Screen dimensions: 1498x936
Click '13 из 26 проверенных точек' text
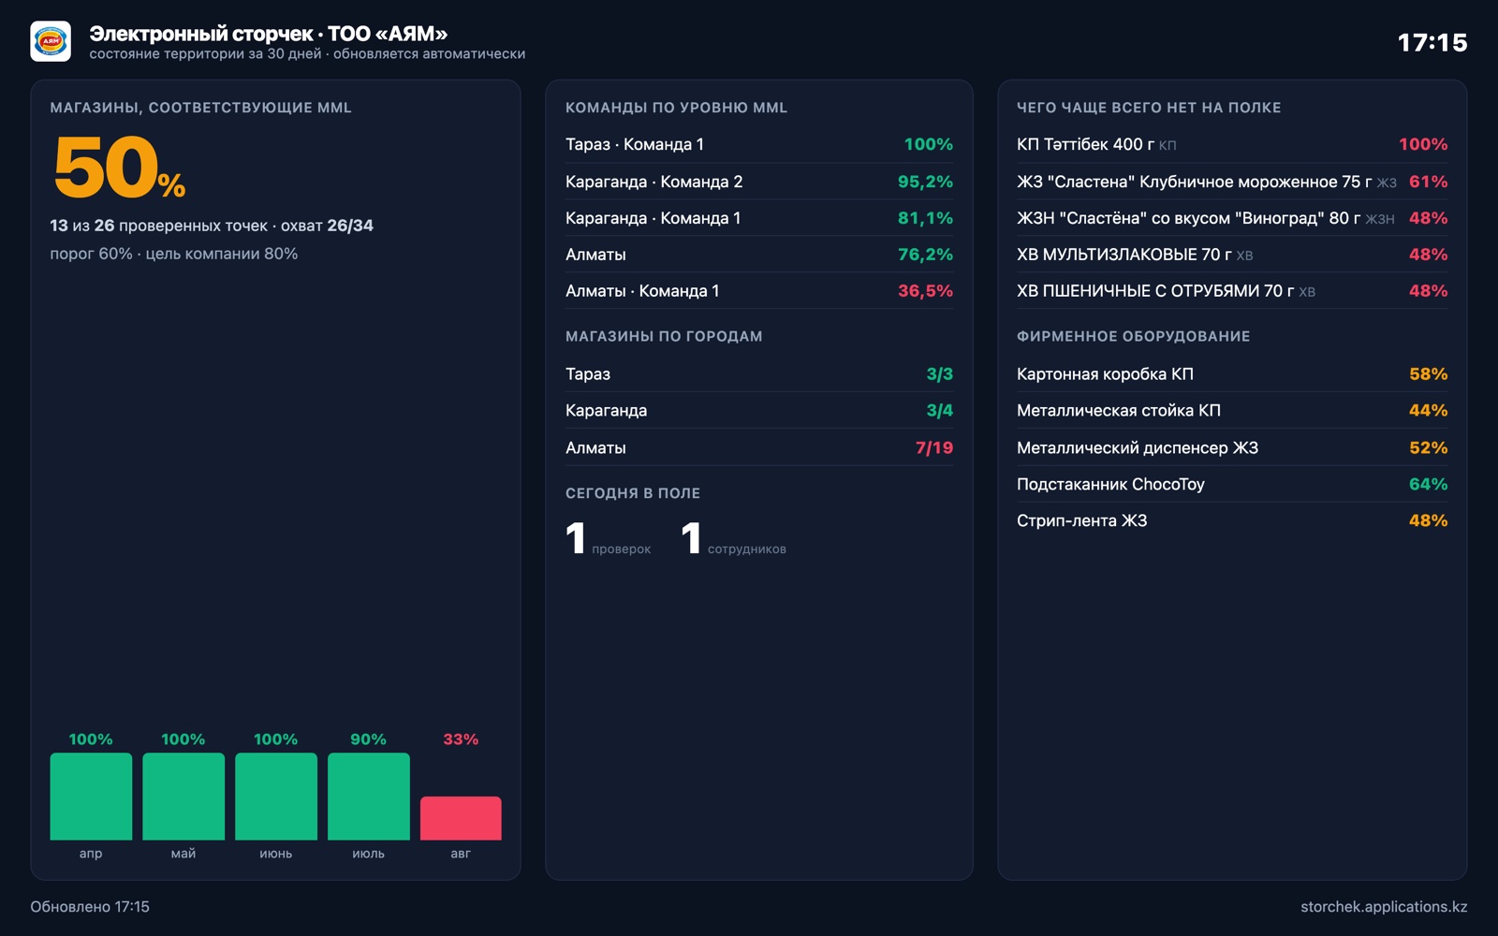(x=158, y=226)
